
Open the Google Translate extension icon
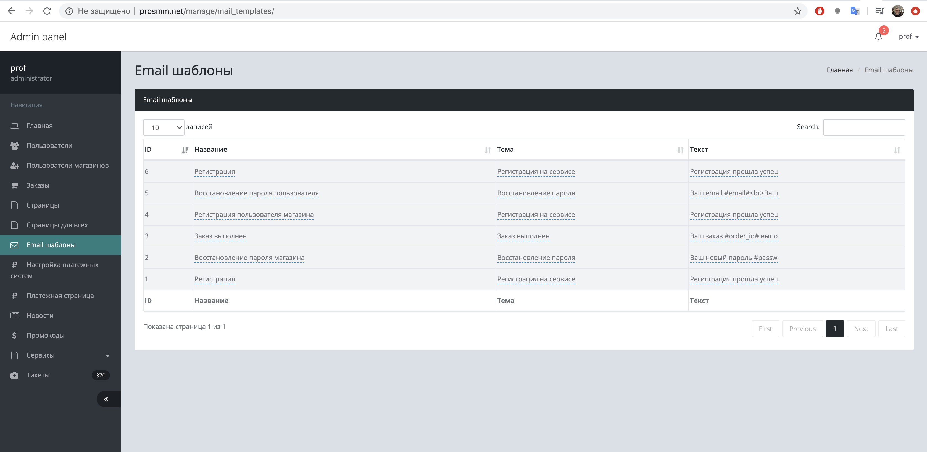855,11
